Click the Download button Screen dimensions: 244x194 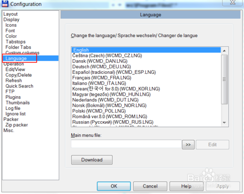[x=92, y=160]
